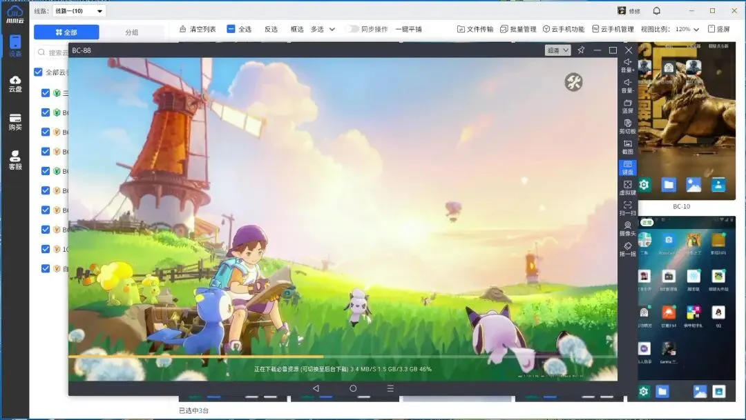Click the 川川云 logo
This screenshot has height=420, width=746.
(15, 14)
